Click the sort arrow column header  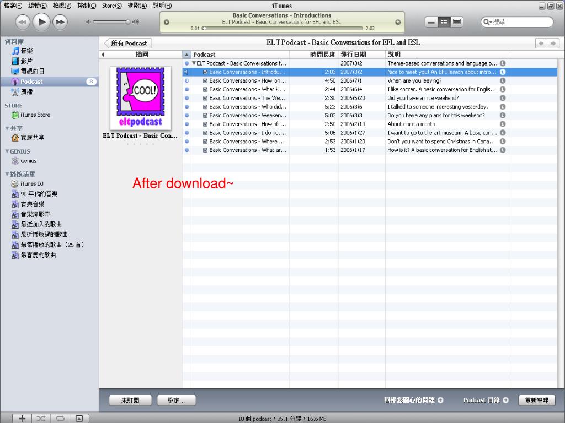click(186, 55)
